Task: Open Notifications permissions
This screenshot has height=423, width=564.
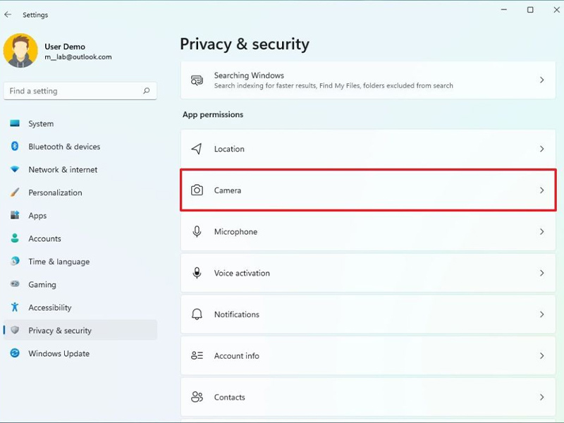Action: [x=368, y=314]
